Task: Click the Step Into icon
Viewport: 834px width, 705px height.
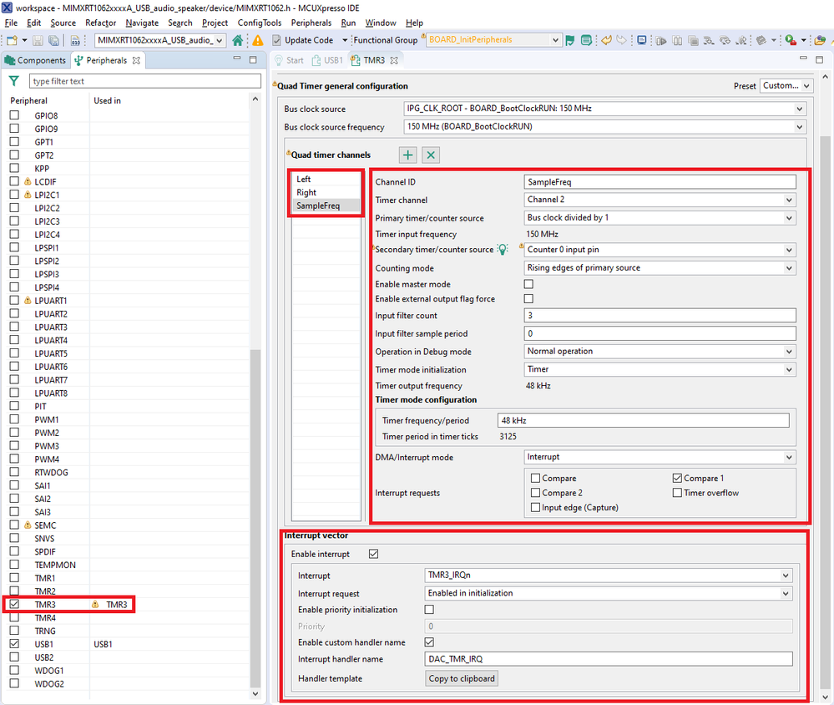Action: coord(709,40)
